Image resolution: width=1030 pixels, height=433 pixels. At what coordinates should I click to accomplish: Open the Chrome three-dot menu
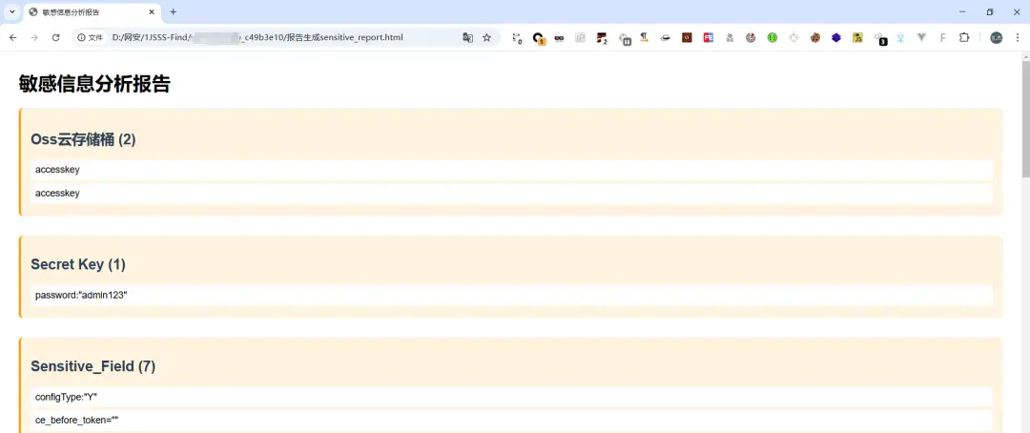(1017, 37)
